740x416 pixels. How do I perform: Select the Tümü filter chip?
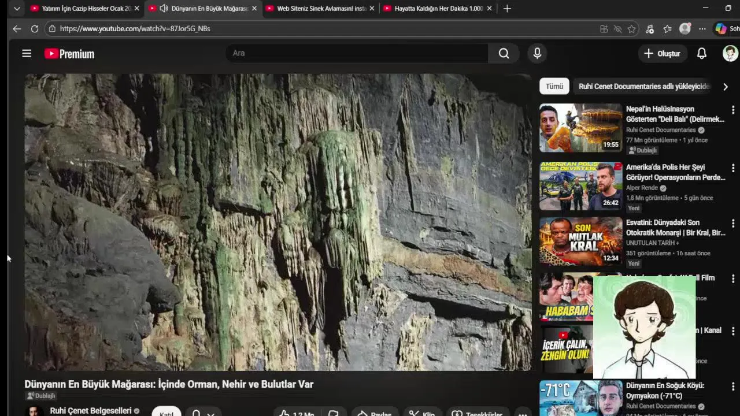(x=554, y=86)
